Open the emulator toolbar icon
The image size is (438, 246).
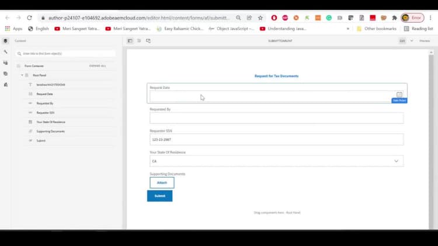point(148,41)
